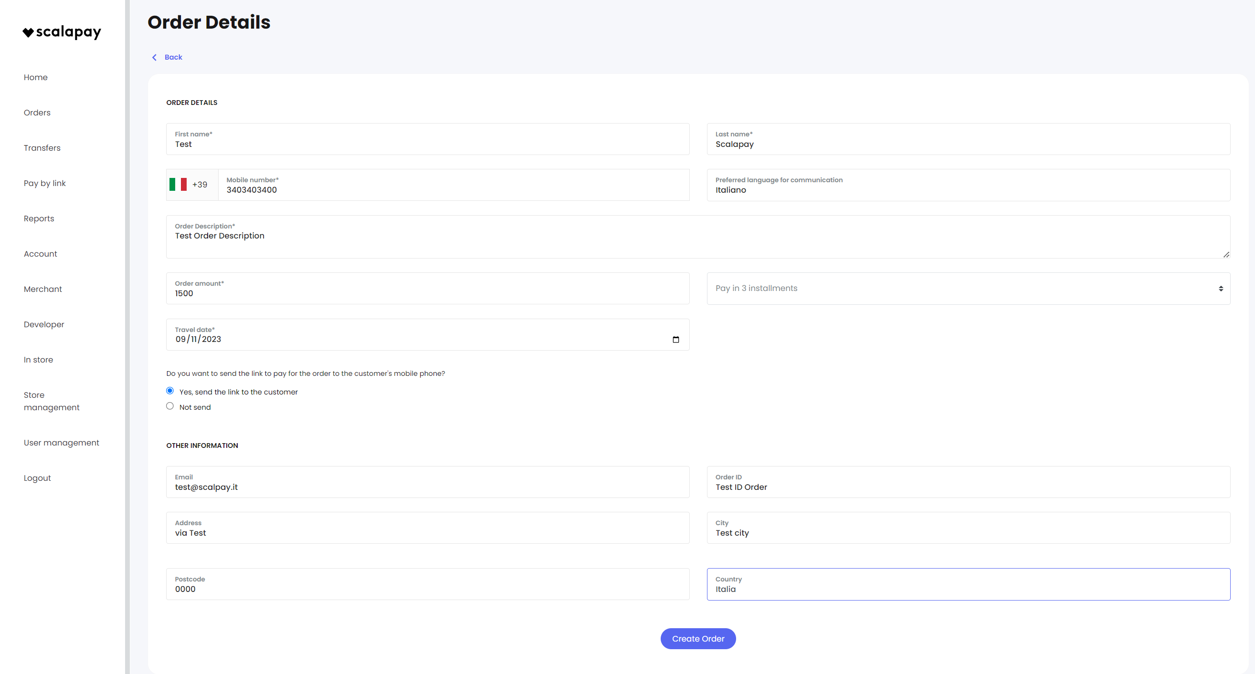The image size is (1255, 674).
Task: Click the Email field with test@scalpay.it
Action: pos(427,482)
